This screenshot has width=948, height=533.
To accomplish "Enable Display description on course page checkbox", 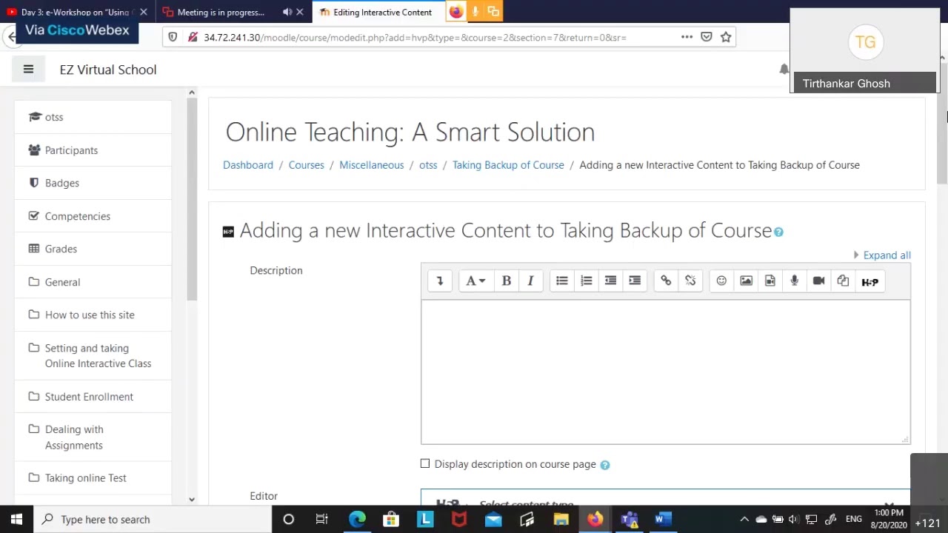I will coord(425,464).
